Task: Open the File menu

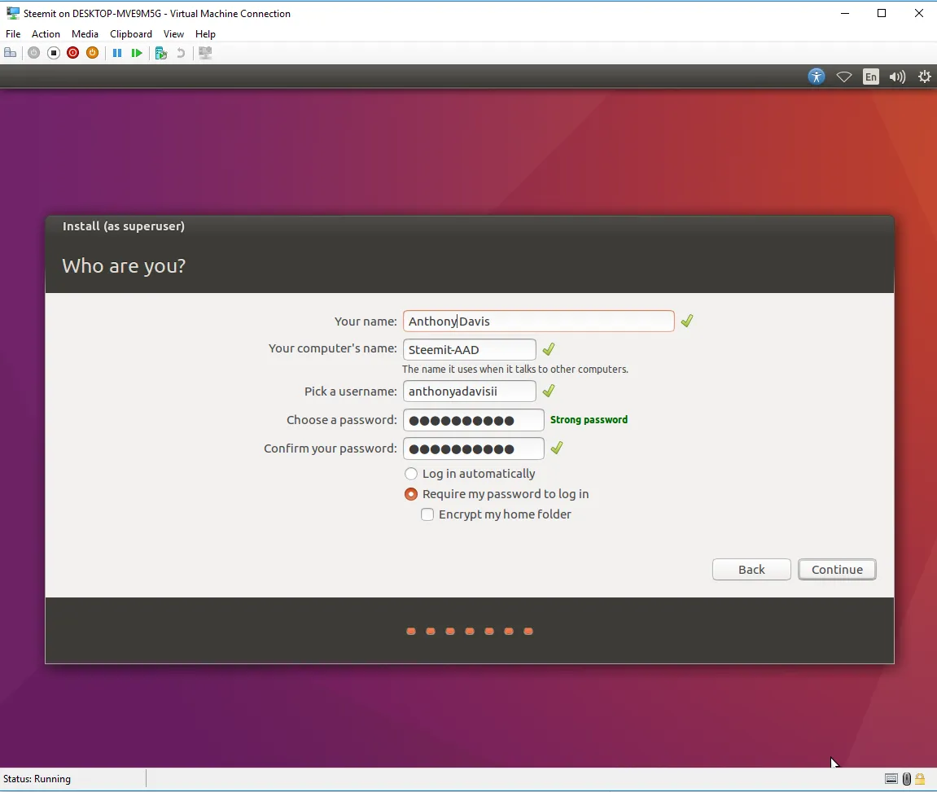Action: [13, 34]
